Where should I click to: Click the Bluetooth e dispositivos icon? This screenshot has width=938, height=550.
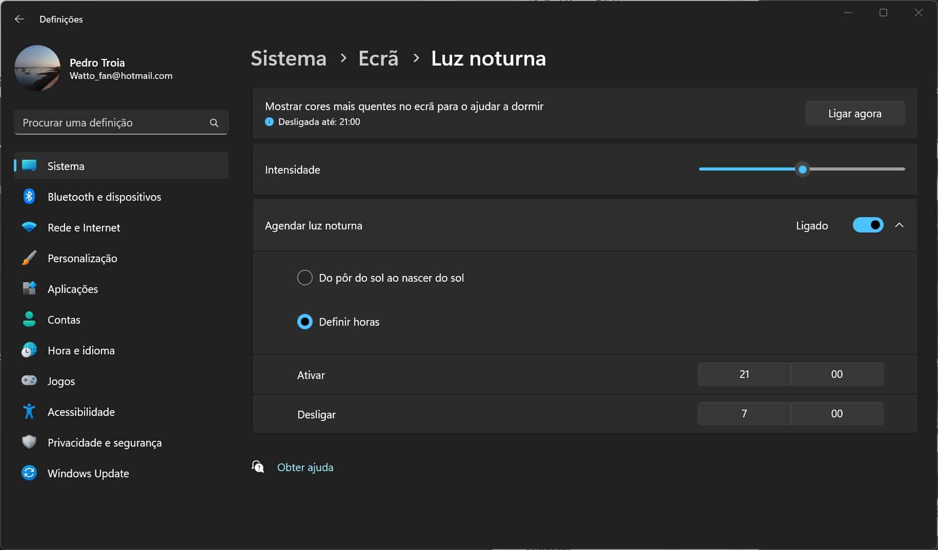point(29,197)
